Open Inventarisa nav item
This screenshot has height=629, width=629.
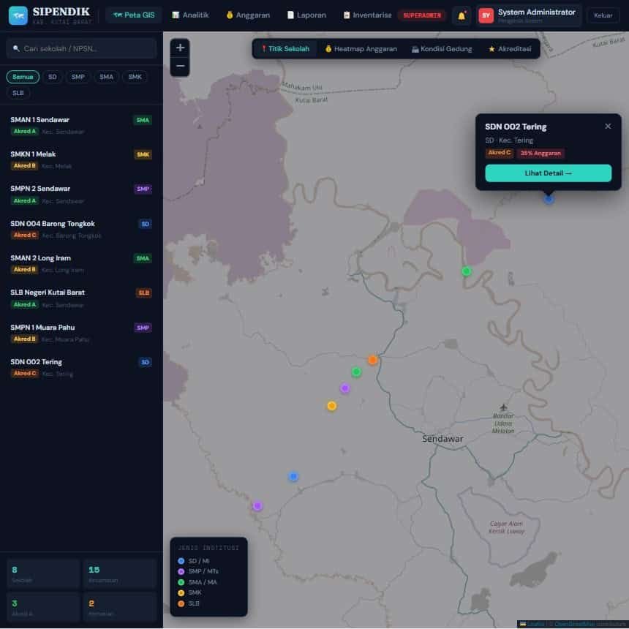367,15
